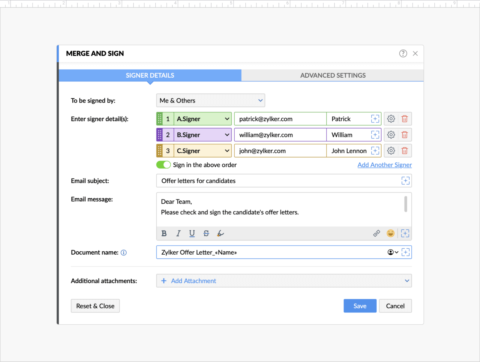Select the Signer Details tab

(150, 75)
